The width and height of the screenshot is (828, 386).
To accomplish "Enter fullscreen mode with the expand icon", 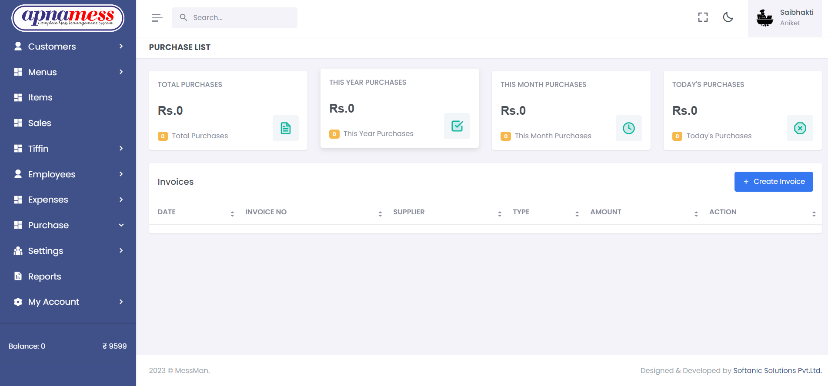I will [703, 17].
